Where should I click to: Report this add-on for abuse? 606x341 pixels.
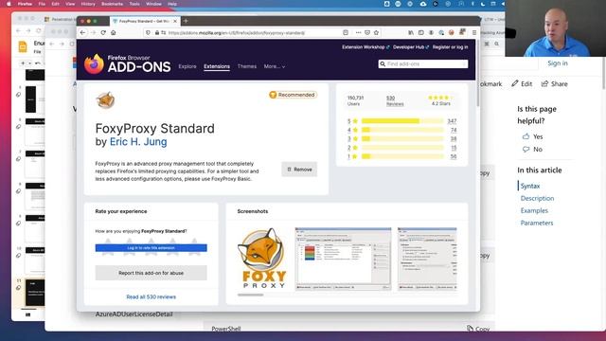pos(151,273)
